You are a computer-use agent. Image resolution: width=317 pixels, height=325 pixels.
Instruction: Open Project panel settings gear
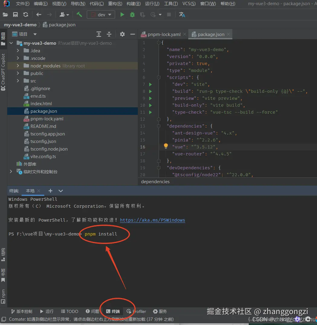[x=122, y=34]
